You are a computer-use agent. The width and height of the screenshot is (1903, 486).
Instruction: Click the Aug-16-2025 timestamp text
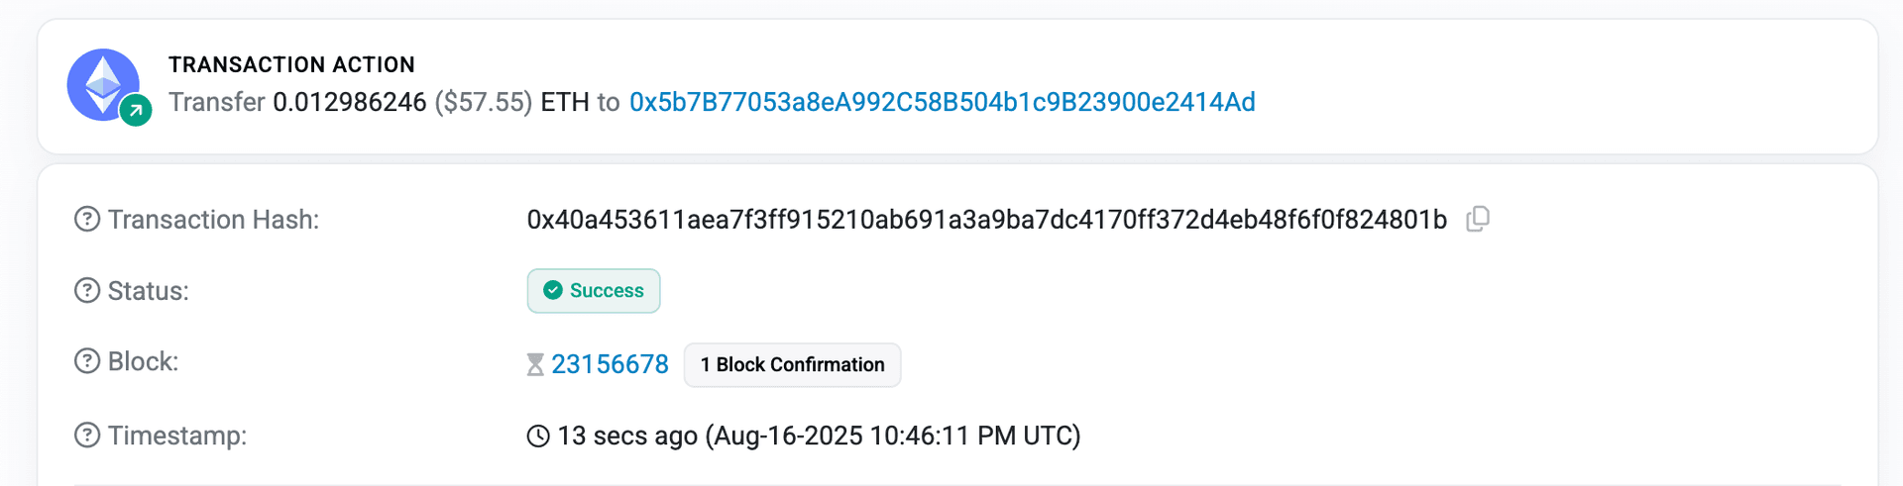point(892,436)
